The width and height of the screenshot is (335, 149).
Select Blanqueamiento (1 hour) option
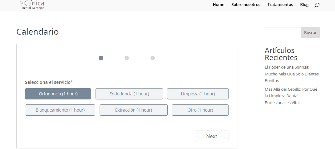tap(60, 110)
